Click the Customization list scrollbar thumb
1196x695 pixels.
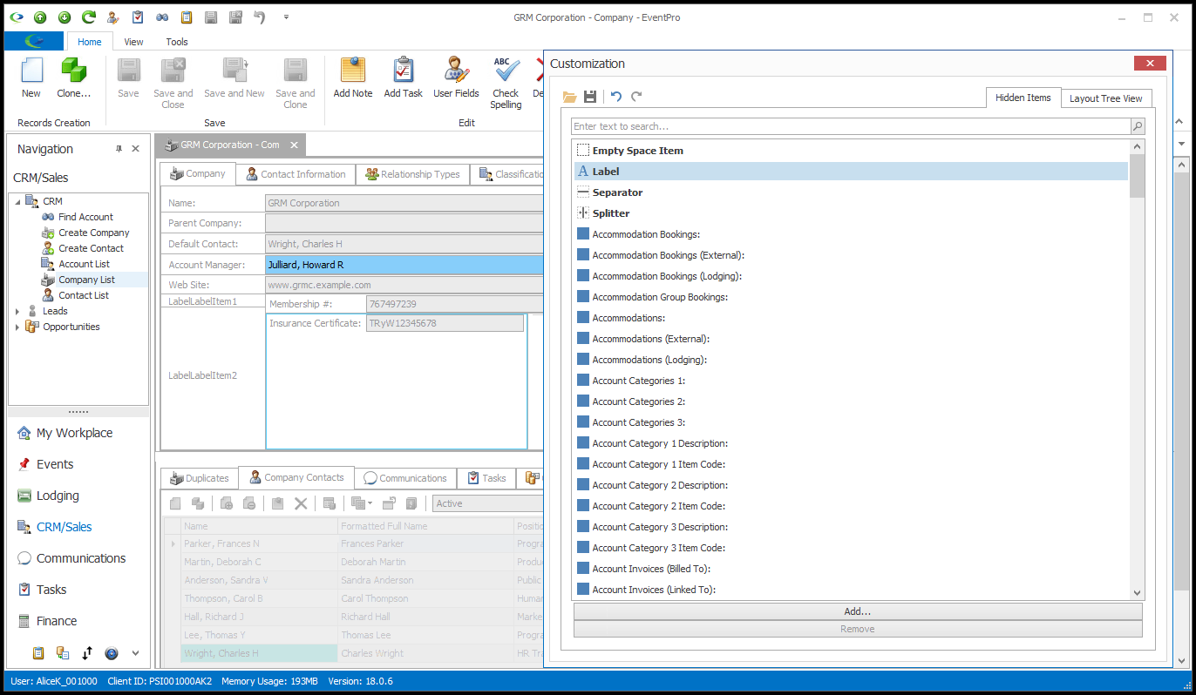point(1137,177)
